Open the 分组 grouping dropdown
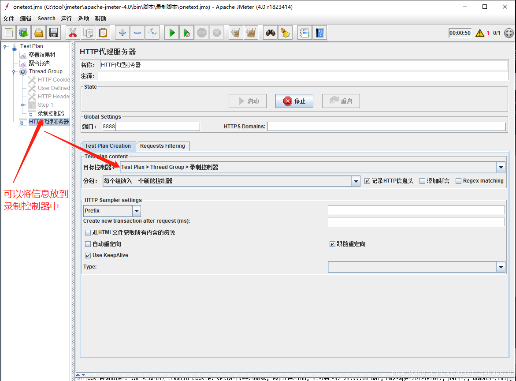This screenshot has height=381, width=516. 356,181
